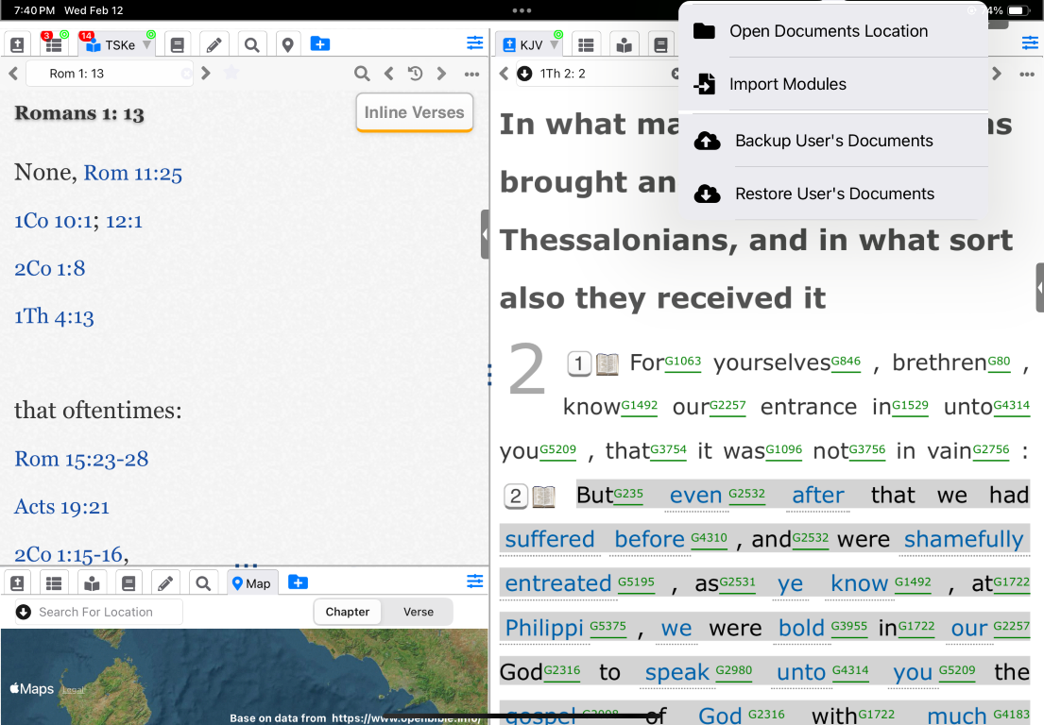Switch map mode to Verse
Viewport: 1044px width, 725px height.
coord(418,612)
